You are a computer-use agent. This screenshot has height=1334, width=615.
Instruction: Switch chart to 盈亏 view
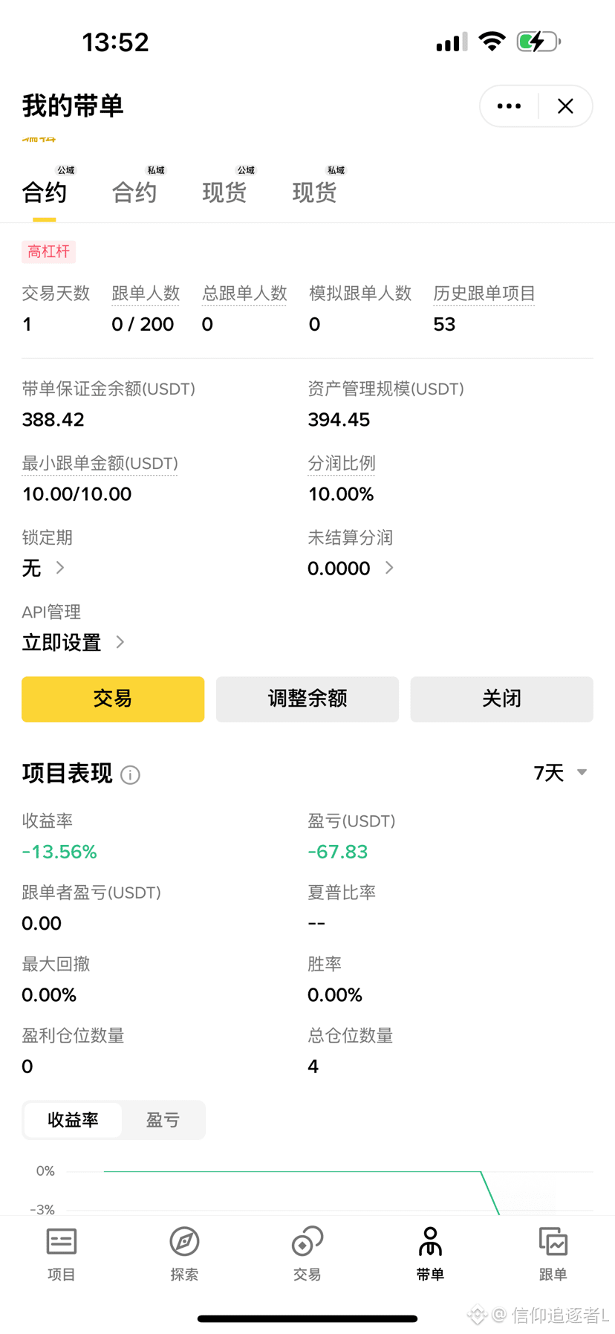163,1120
